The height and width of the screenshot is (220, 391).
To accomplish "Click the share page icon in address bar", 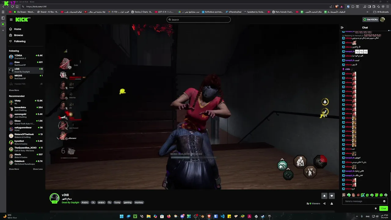I will [x=331, y=6].
